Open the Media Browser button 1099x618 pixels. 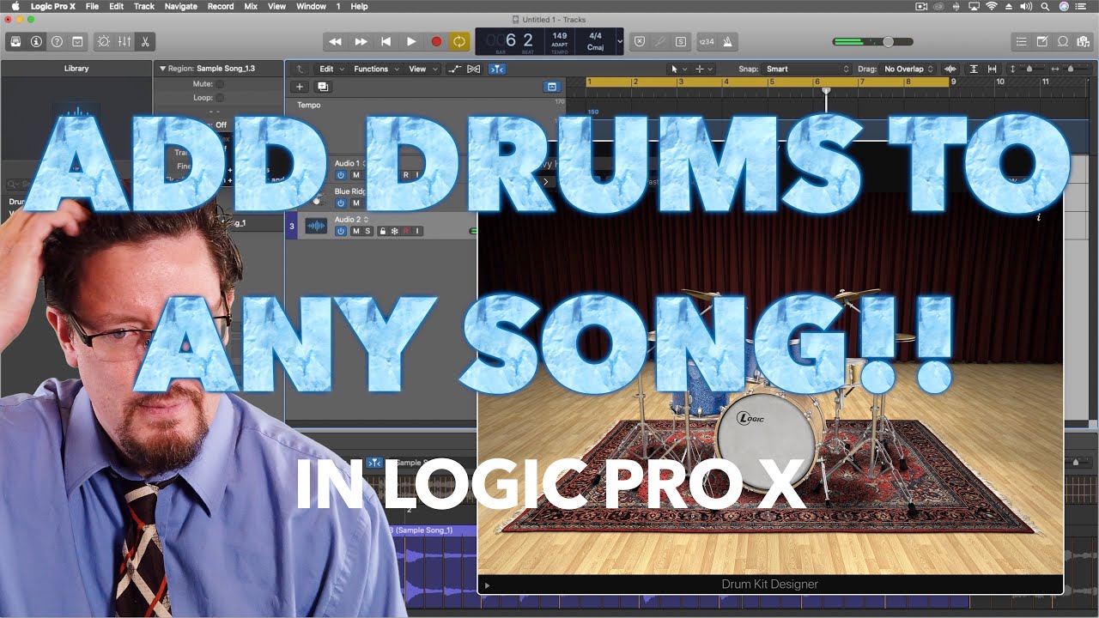(1084, 41)
